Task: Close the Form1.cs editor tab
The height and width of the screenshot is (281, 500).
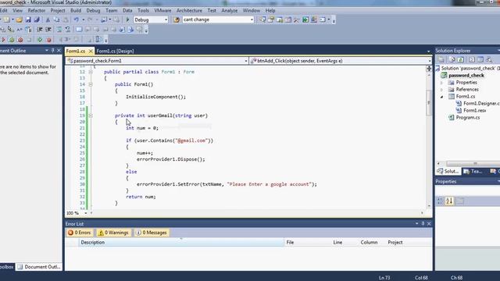Action: click(x=91, y=51)
